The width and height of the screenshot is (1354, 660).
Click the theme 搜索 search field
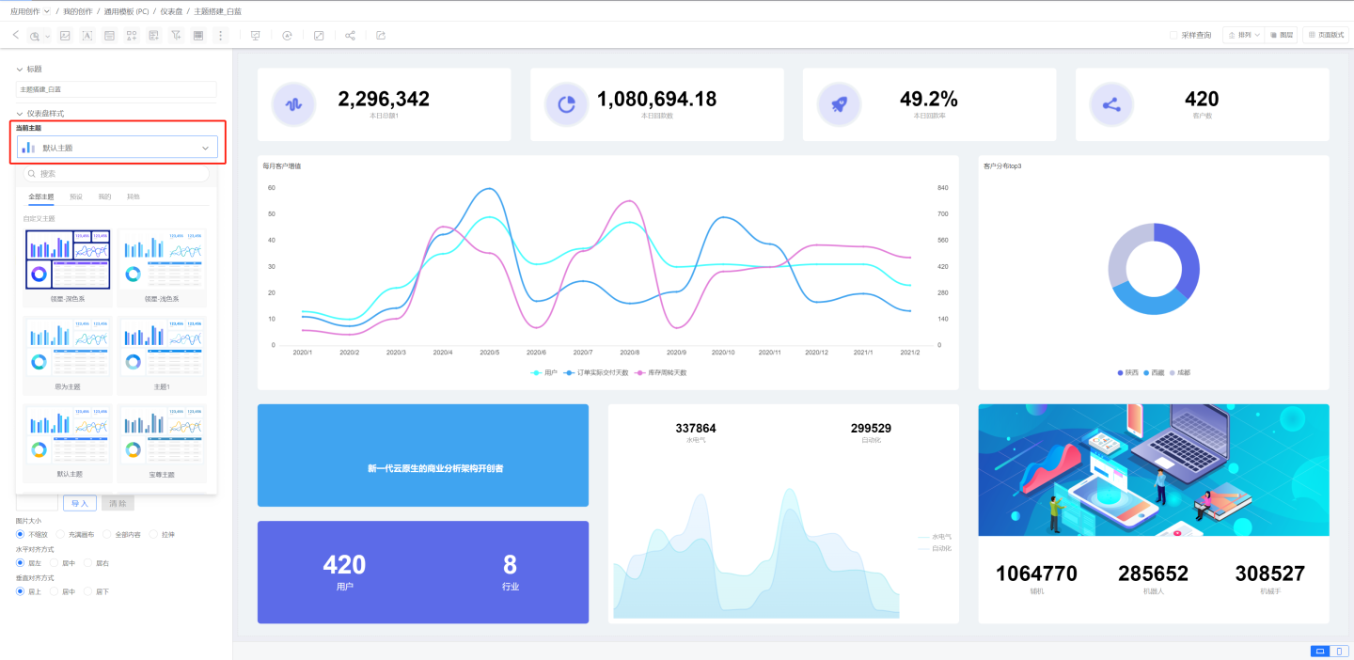(x=117, y=173)
